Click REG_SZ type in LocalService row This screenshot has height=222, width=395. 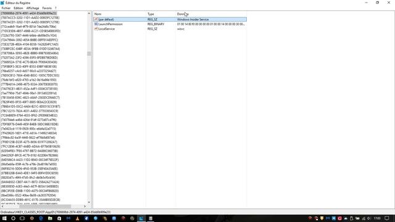pos(152,29)
